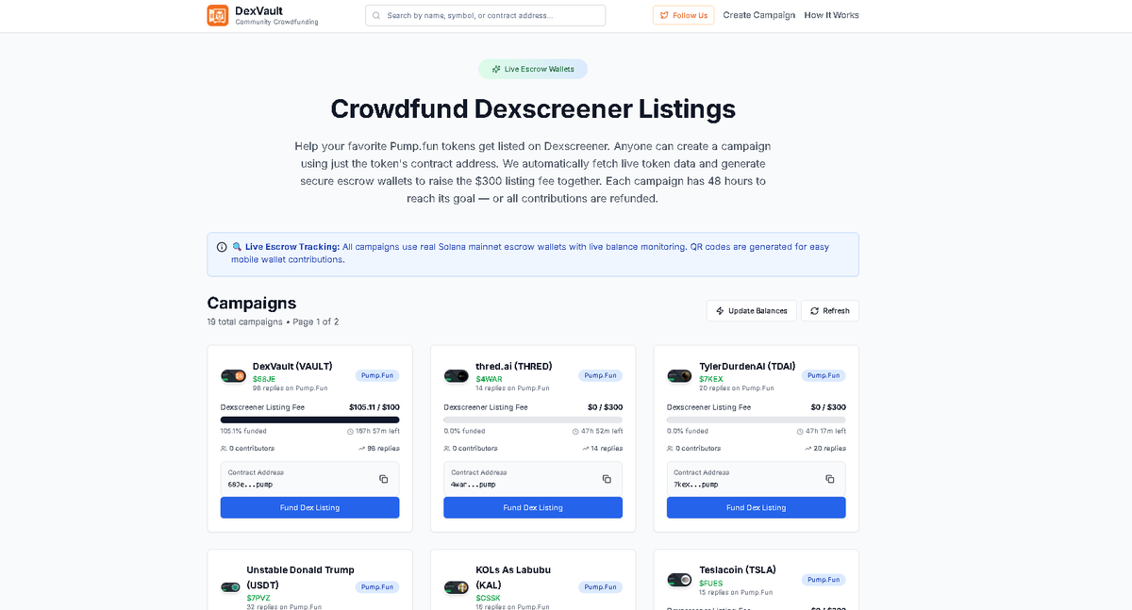The width and height of the screenshot is (1132, 610).
Task: Copy the 68Je...pump contract address
Action: 383,479
